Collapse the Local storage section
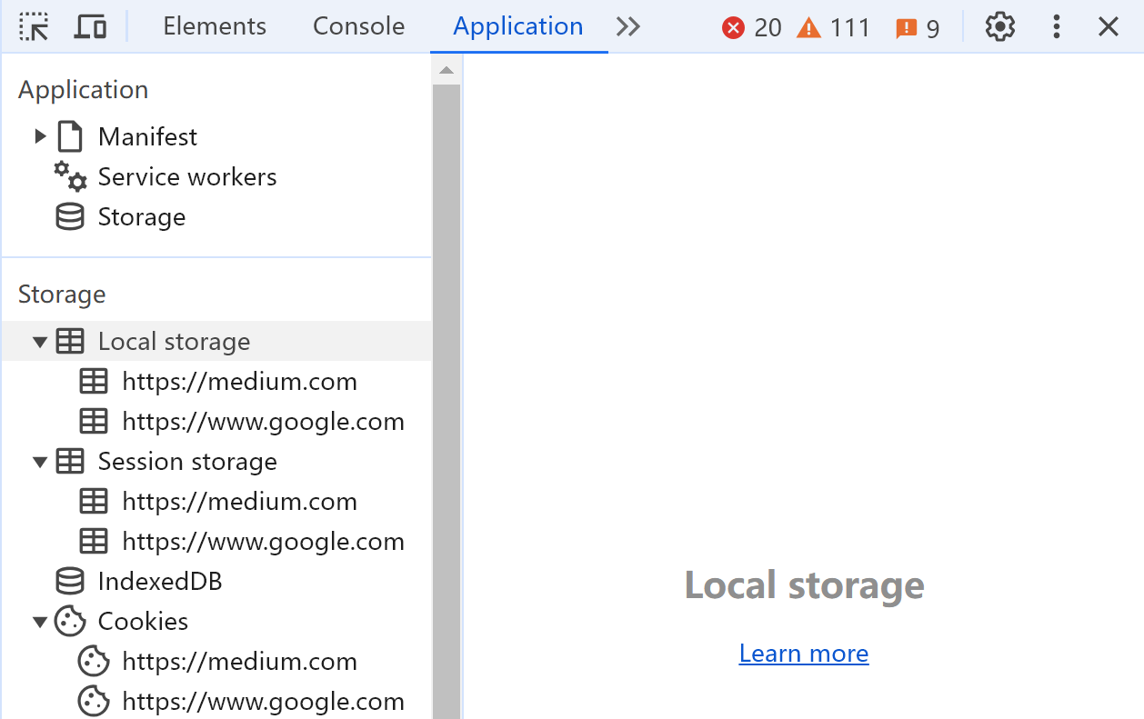 coord(40,342)
